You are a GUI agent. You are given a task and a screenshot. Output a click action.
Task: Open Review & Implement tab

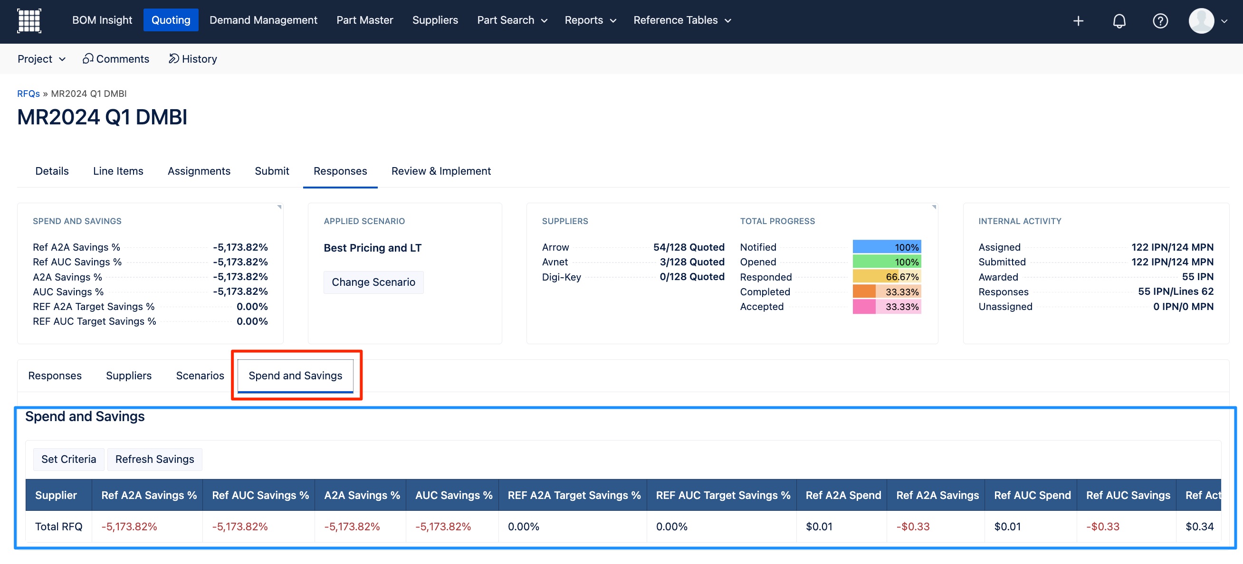pos(441,171)
